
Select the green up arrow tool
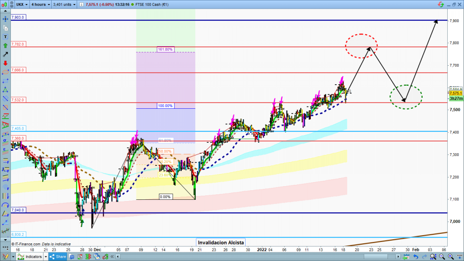pos(5,45)
